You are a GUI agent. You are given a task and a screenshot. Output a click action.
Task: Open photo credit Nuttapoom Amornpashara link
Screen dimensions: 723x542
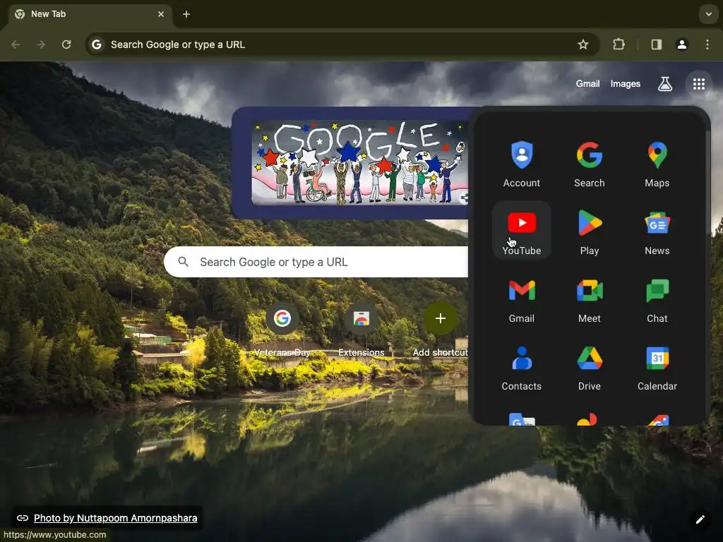[x=115, y=518]
